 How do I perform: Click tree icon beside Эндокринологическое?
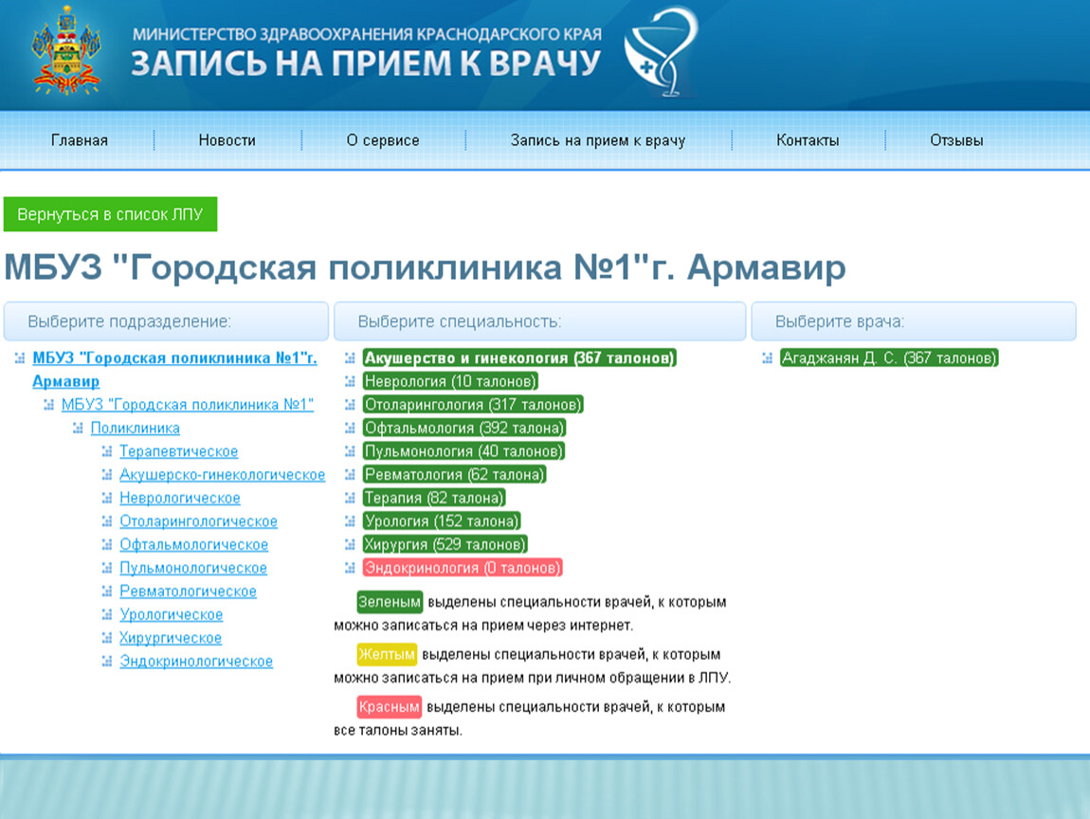tap(106, 662)
